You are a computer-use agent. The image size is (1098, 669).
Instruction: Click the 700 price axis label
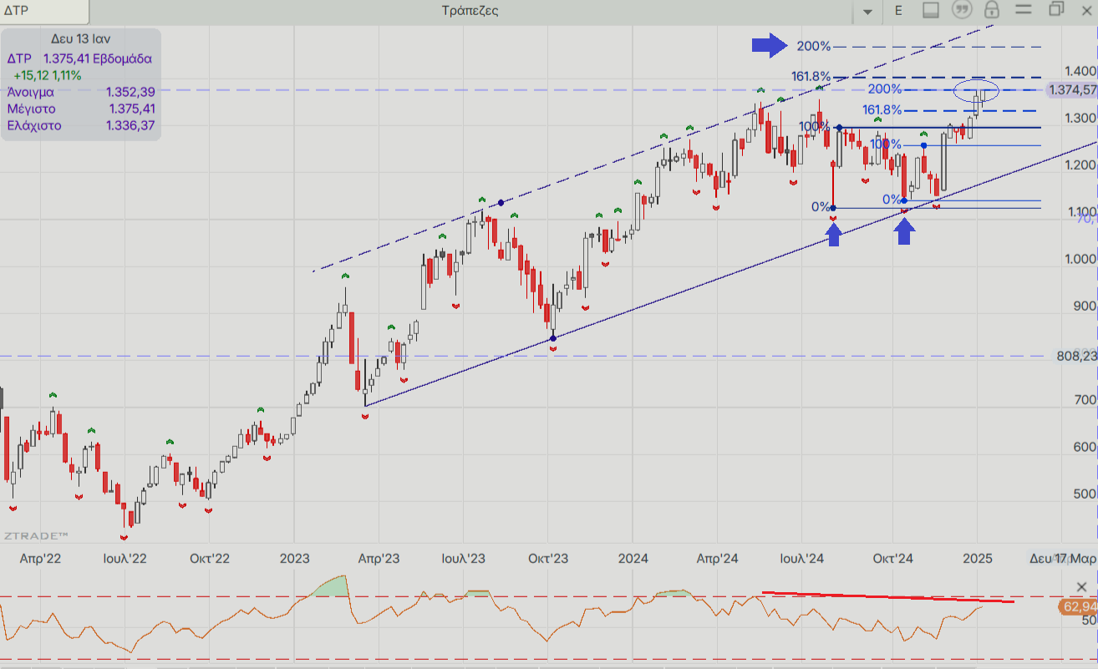click(1085, 400)
